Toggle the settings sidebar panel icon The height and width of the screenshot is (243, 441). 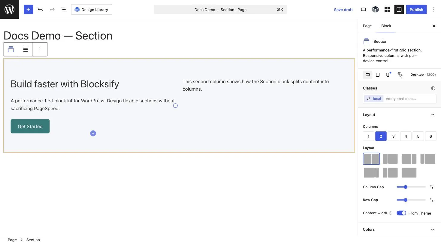[399, 10]
